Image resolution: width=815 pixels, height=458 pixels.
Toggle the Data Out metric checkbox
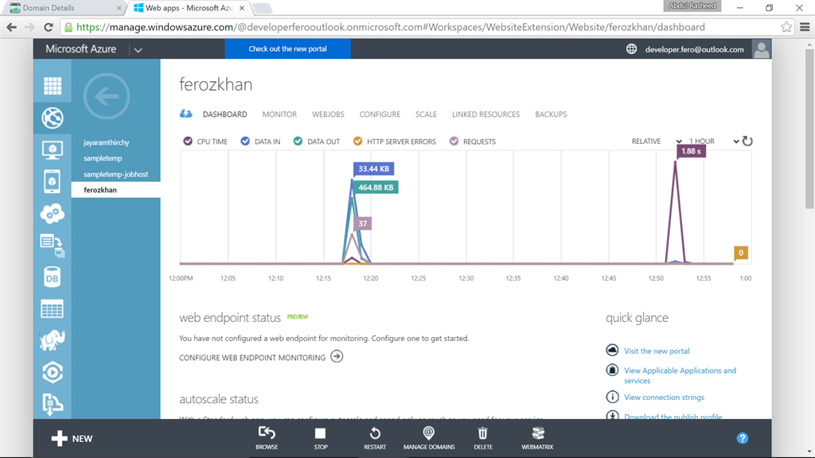(298, 141)
